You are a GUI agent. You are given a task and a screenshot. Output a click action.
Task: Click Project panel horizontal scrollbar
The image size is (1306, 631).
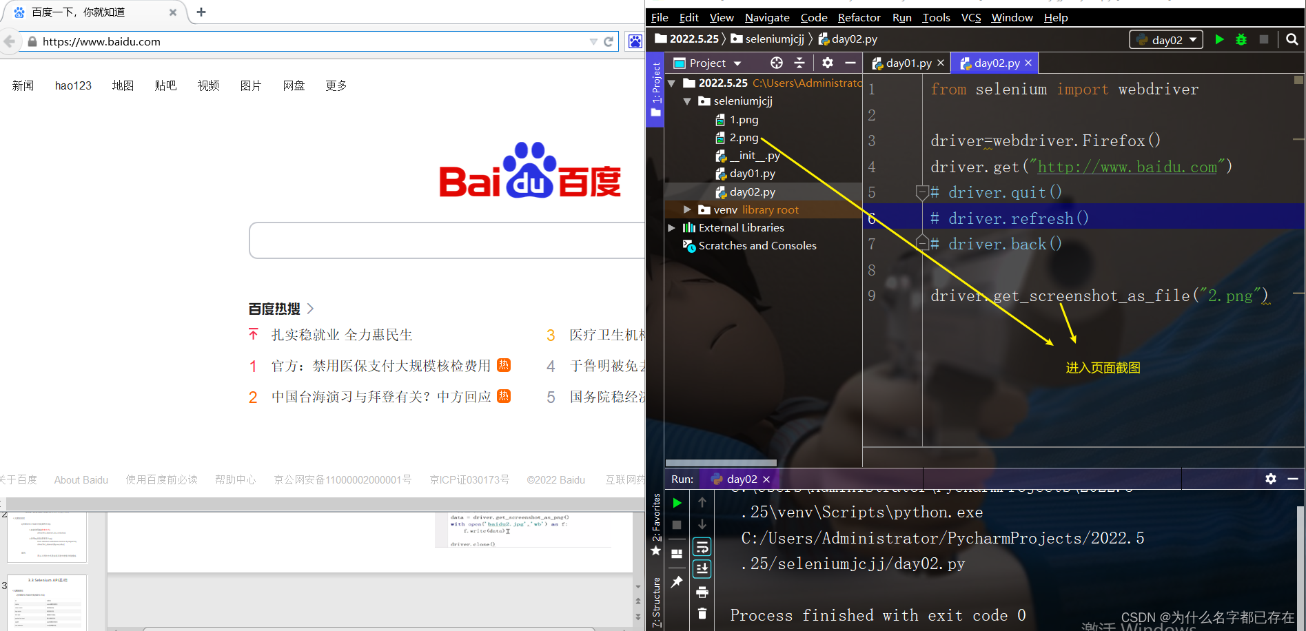(721, 463)
